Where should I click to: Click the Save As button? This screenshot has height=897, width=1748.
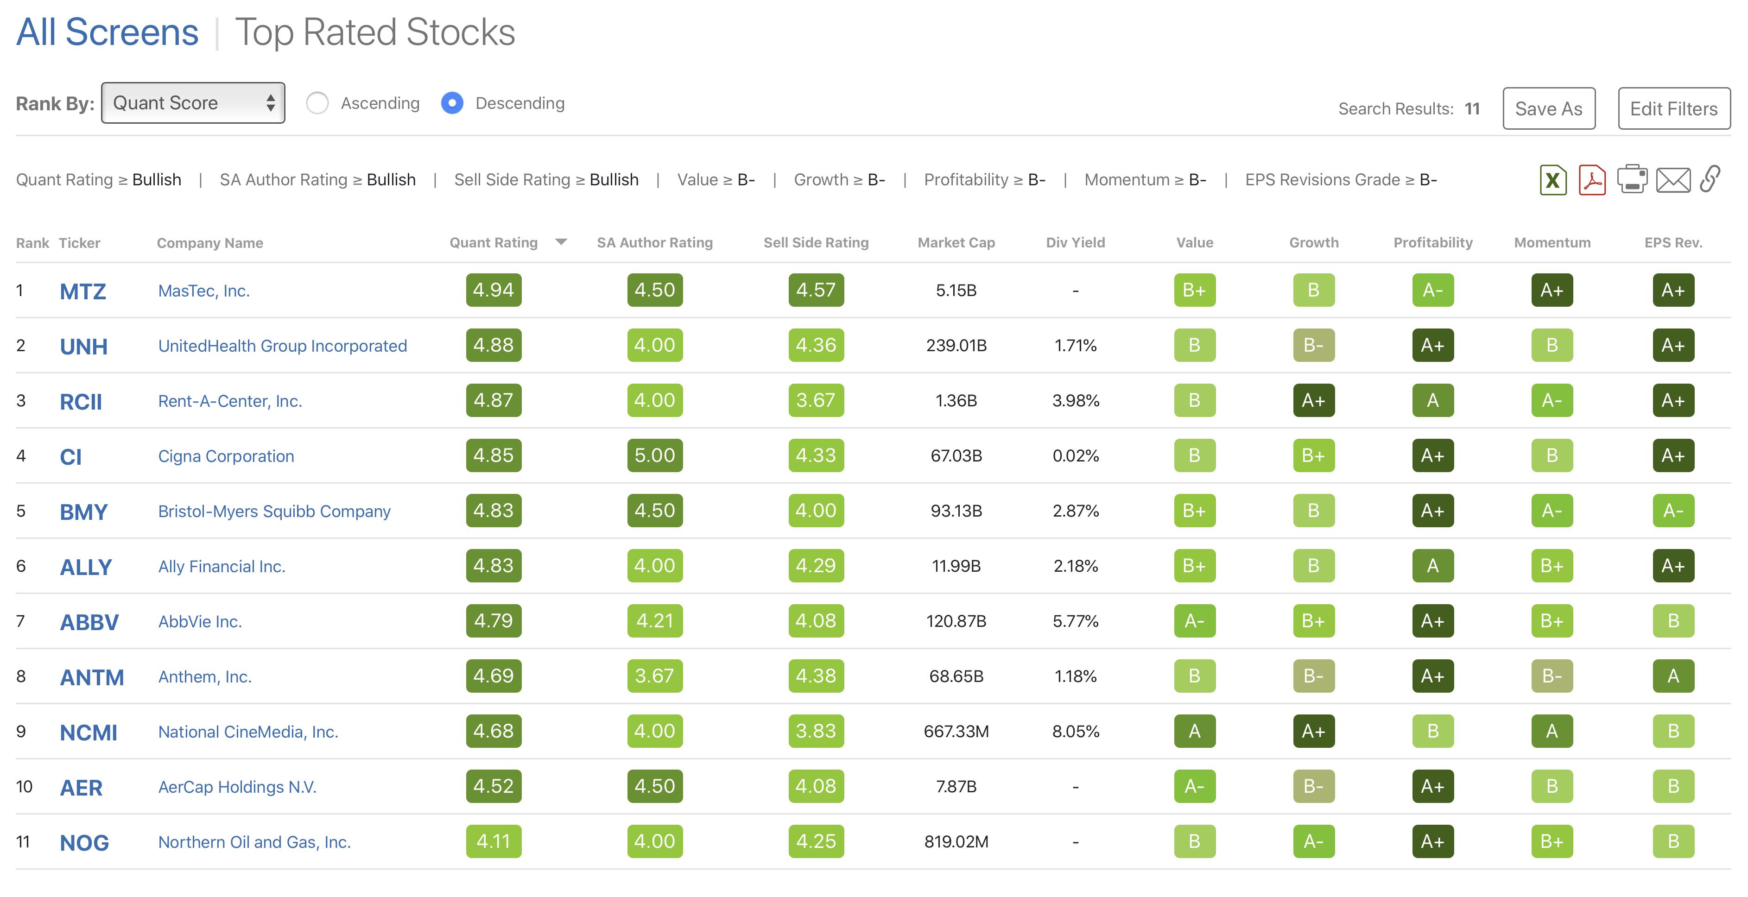pos(1549,108)
